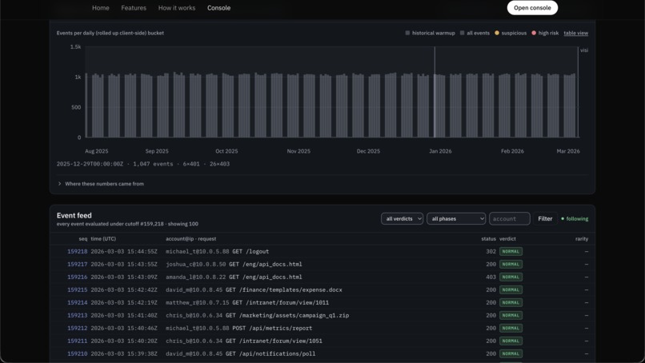645x363 pixels.
Task: Select michael_t POST /api/metrics/report text
Action: [x=239, y=328]
